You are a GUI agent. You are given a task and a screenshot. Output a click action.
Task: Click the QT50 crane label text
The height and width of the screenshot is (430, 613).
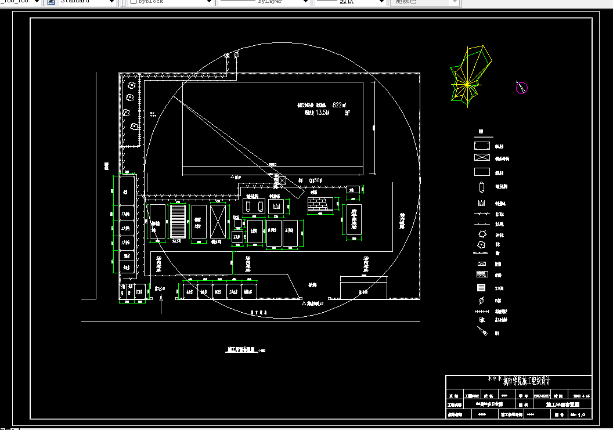pos(315,180)
